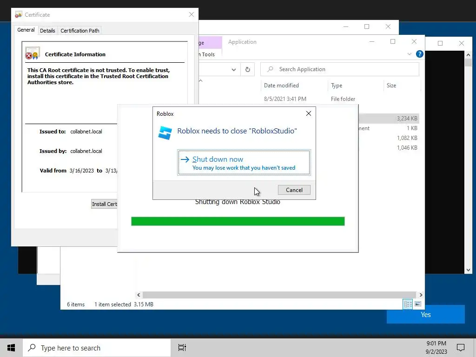Click the green shutdown progress bar
The width and height of the screenshot is (476, 357).
pos(238,221)
